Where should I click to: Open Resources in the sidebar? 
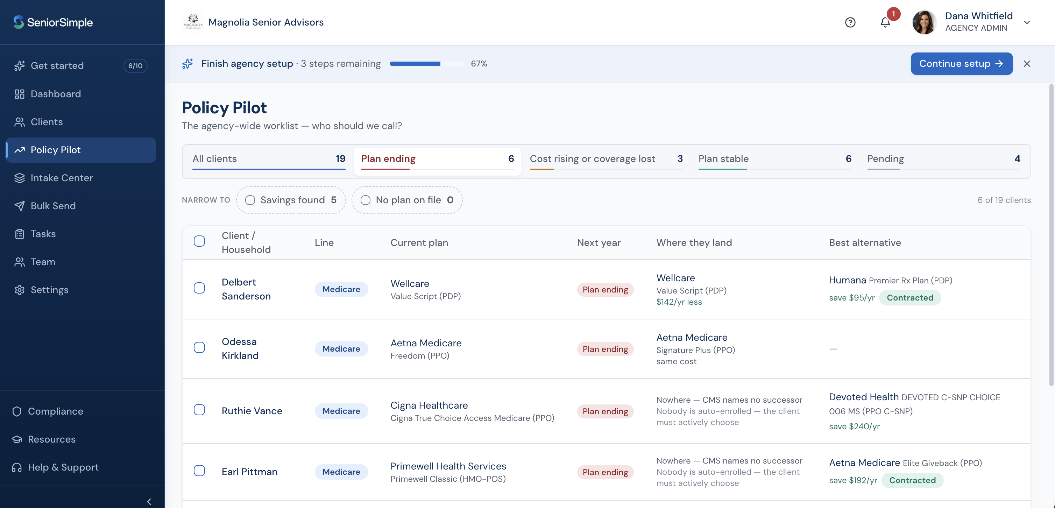(x=81, y=439)
